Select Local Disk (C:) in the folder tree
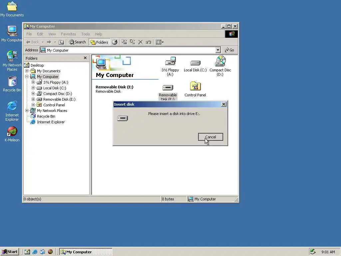 pyautogui.click(x=55, y=88)
